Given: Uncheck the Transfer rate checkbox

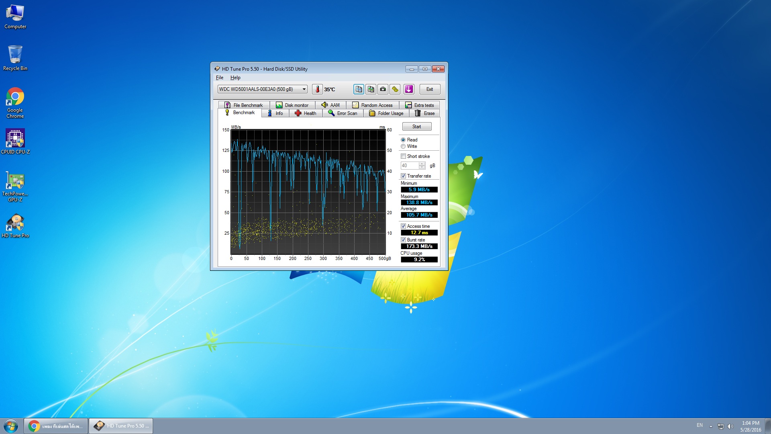Looking at the screenshot, I should [x=403, y=176].
